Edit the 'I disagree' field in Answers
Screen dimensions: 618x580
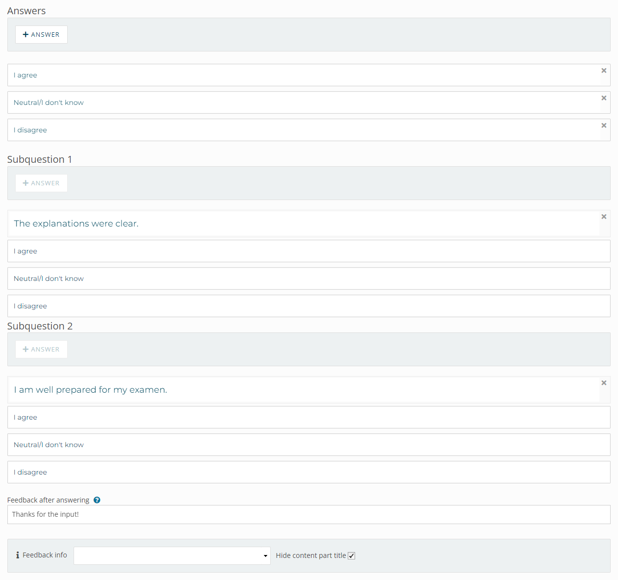309,130
